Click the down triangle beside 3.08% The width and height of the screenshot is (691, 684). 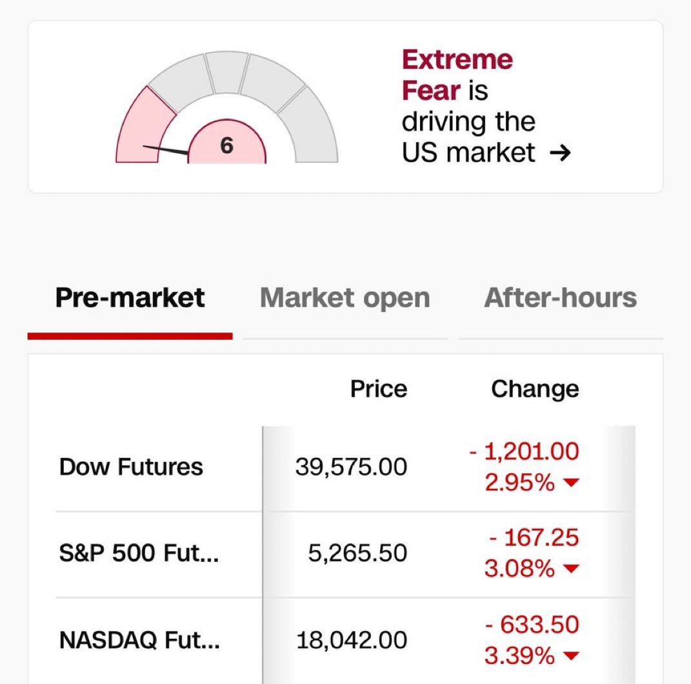pyautogui.click(x=571, y=568)
